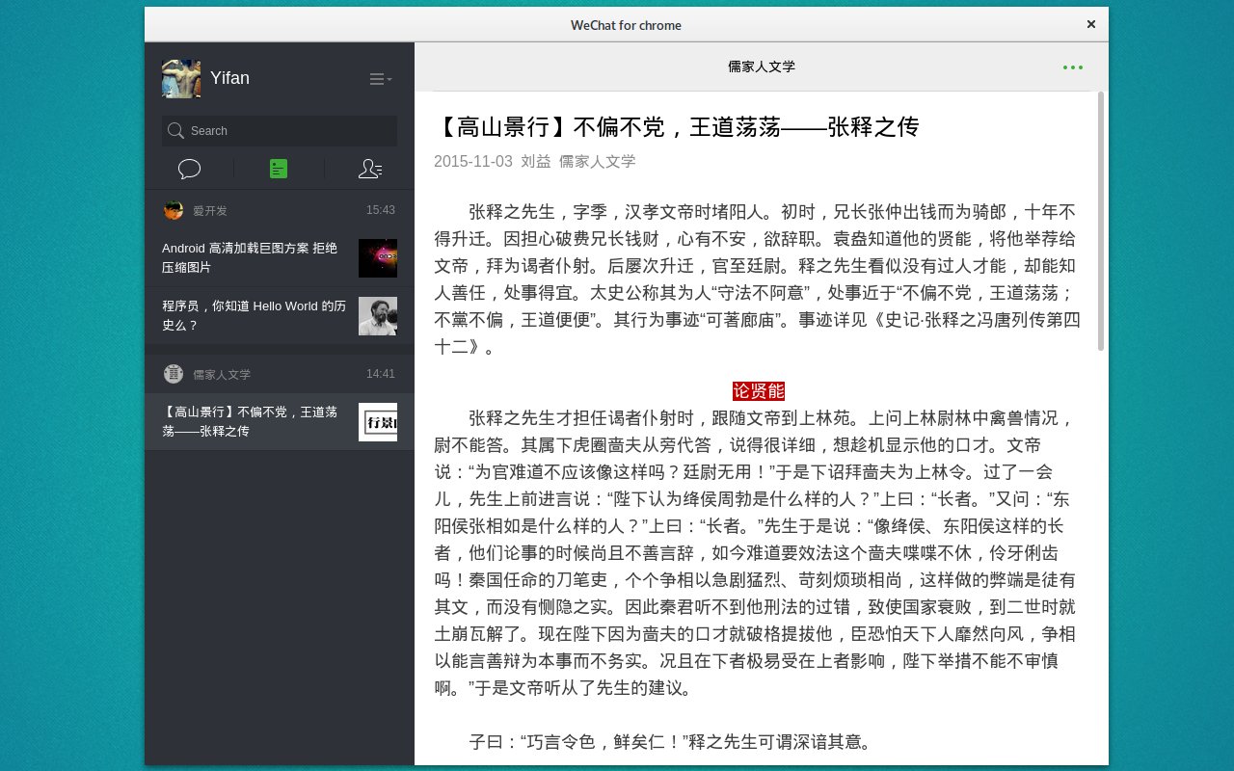Image resolution: width=1234 pixels, height=771 pixels.
Task: Click the search magnifier icon
Action: (x=174, y=131)
